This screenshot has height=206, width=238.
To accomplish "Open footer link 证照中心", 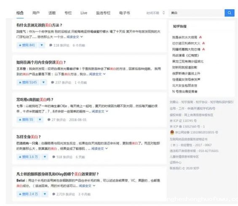I will [x=176, y=163].
